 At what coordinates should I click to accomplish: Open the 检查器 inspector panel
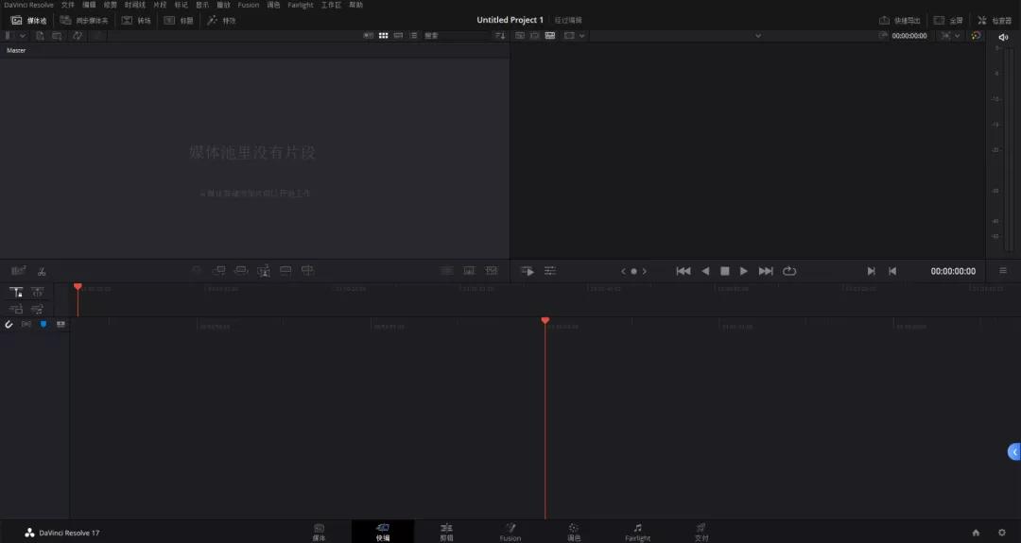tap(995, 20)
